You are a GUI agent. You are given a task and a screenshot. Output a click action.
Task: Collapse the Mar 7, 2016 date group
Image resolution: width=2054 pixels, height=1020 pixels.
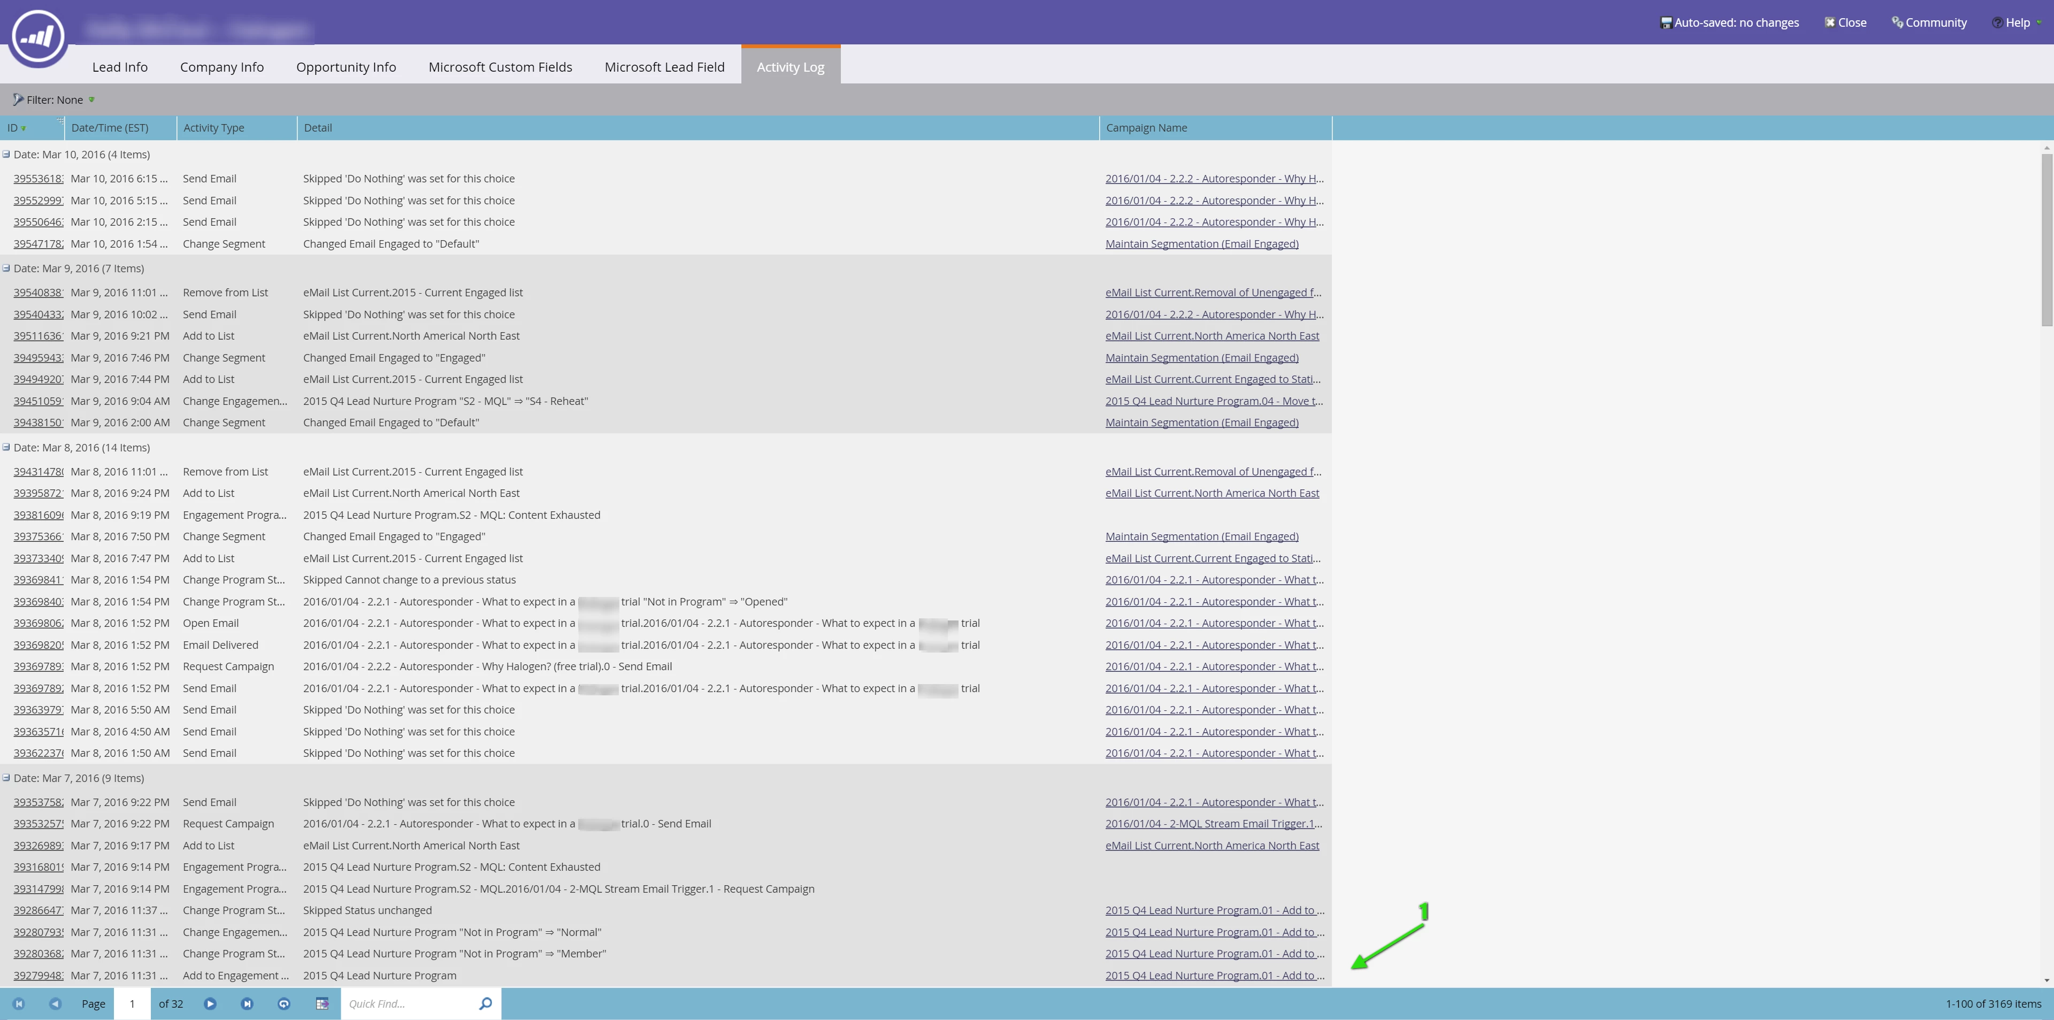6,778
